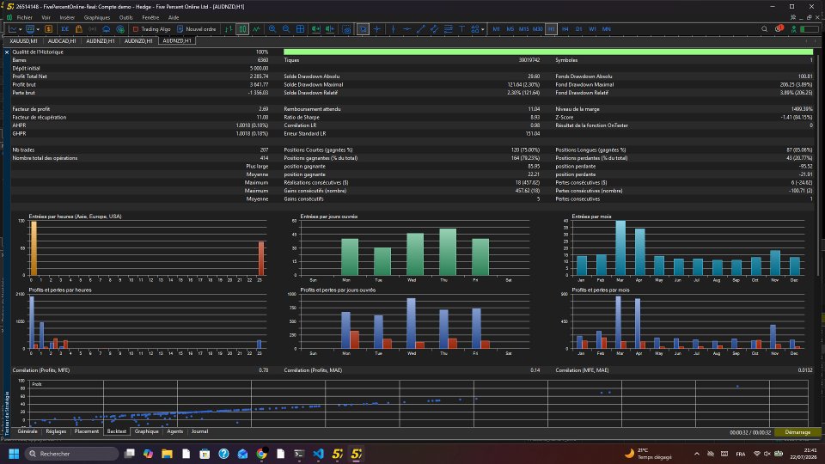
Task: Expand the objects shapes dropdown arrow
Action: point(482,29)
